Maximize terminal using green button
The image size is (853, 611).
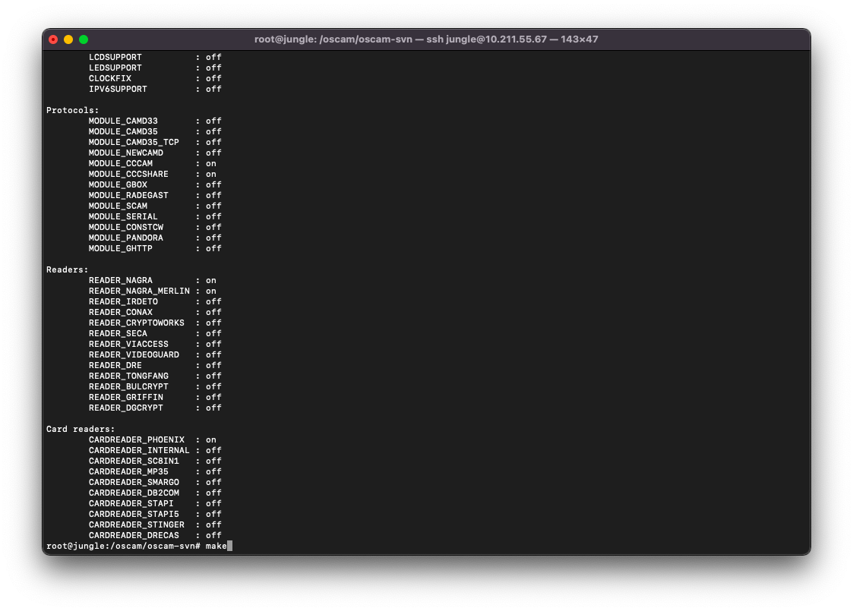[x=84, y=39]
